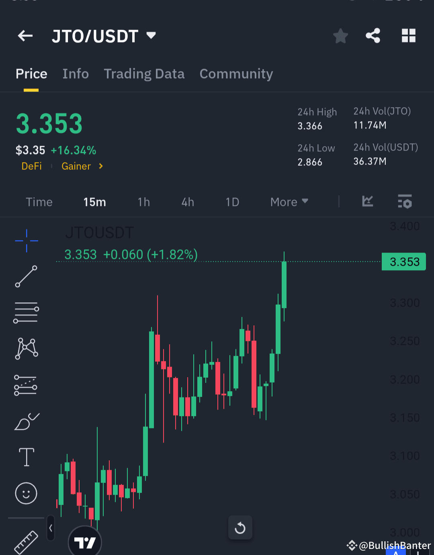Refresh the chart view
The height and width of the screenshot is (555, 434).
coord(240,528)
